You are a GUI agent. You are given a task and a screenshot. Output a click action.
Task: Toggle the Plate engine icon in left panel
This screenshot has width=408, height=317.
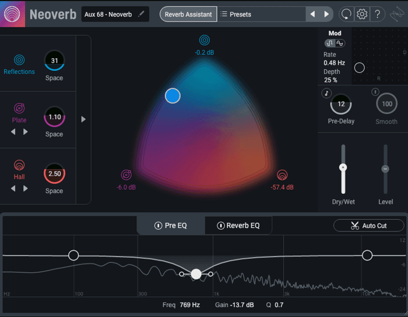(19, 108)
